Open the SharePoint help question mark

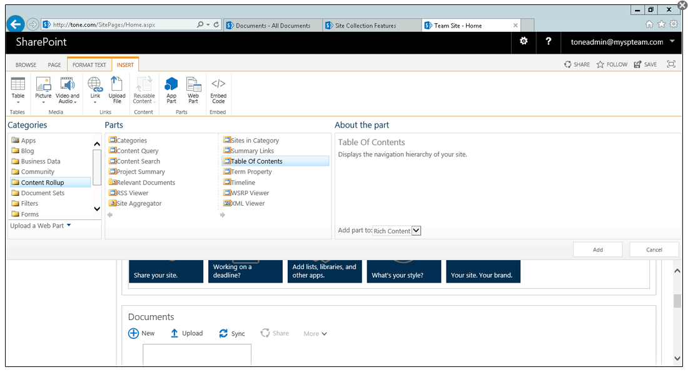(x=548, y=41)
